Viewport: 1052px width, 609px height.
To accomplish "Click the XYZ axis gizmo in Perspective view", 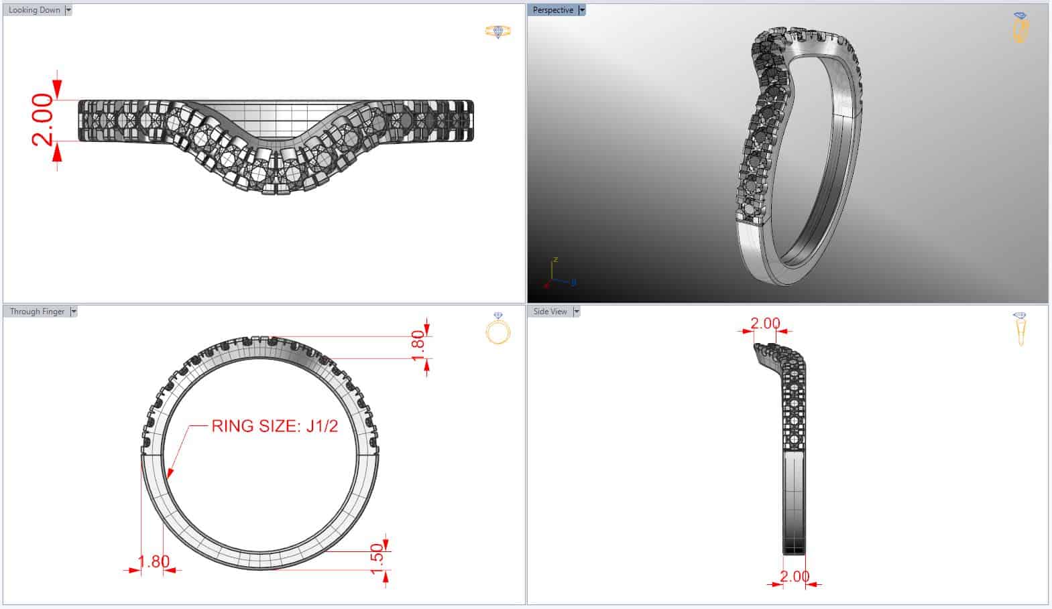I will point(561,274).
